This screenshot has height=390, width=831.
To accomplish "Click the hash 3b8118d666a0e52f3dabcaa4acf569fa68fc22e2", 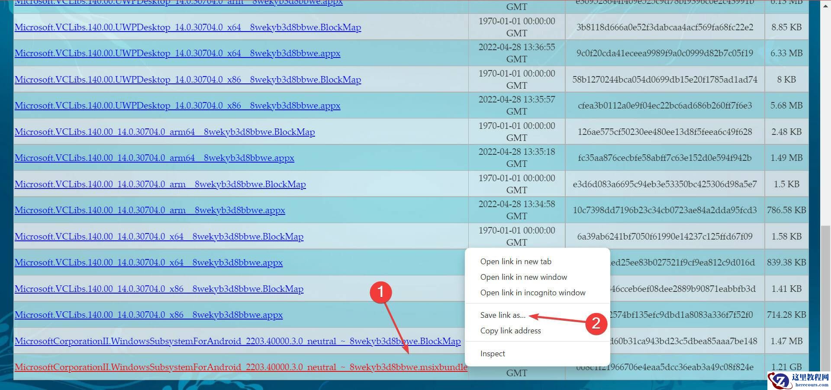I will click(665, 27).
